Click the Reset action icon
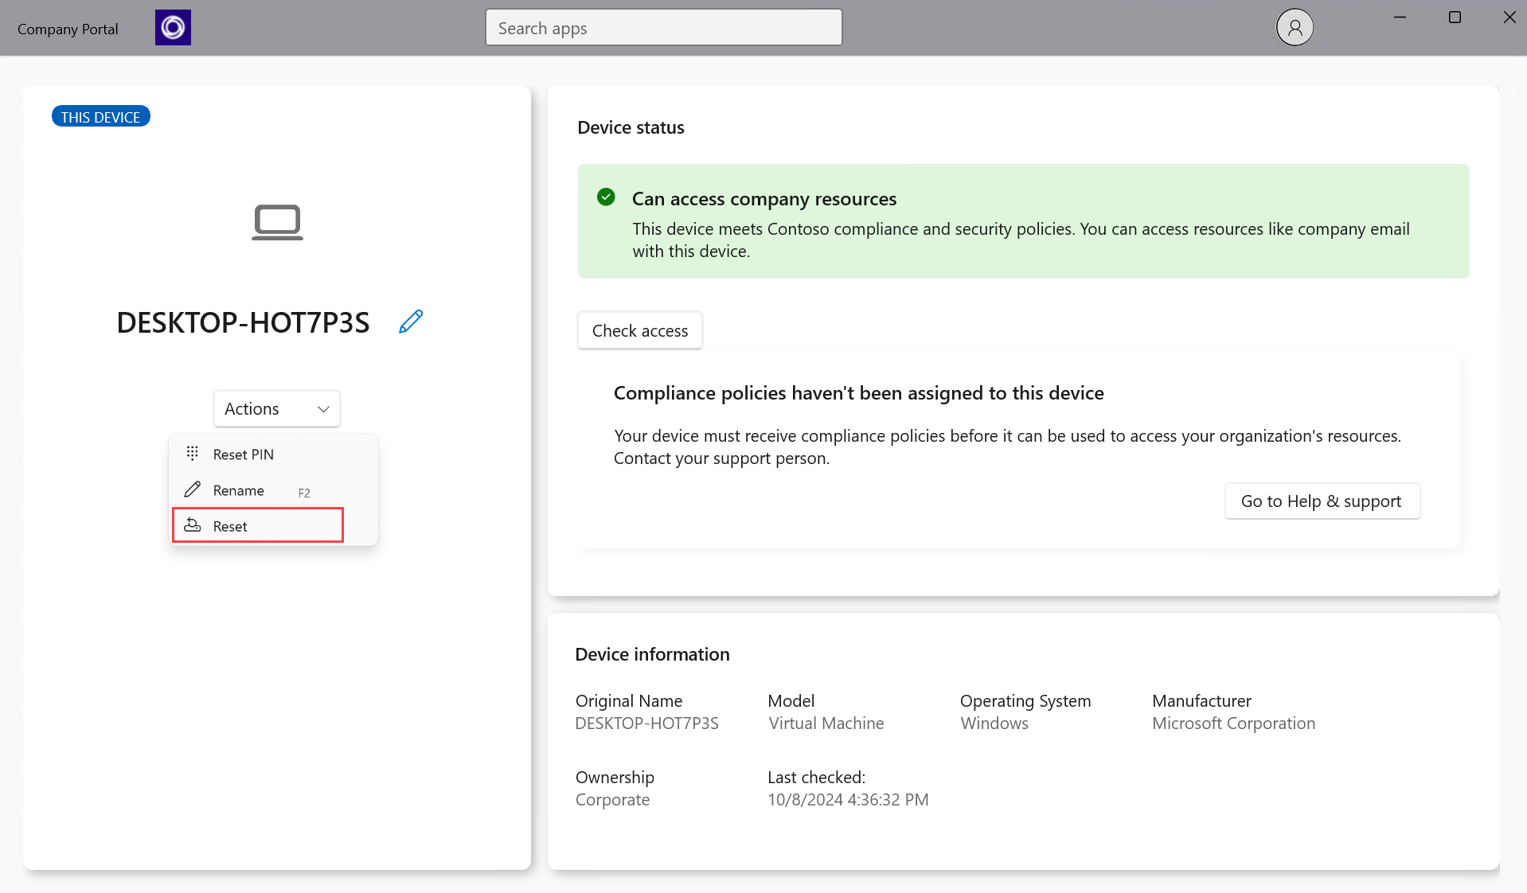The height and width of the screenshot is (893, 1527). (x=191, y=525)
